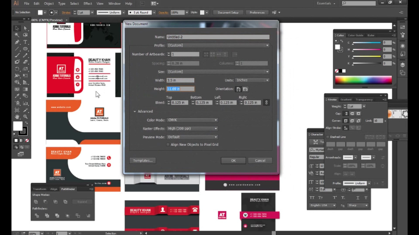The height and width of the screenshot is (235, 419).
Task: Open the arrange documents icon
Action: pyautogui.click(x=155, y=4)
